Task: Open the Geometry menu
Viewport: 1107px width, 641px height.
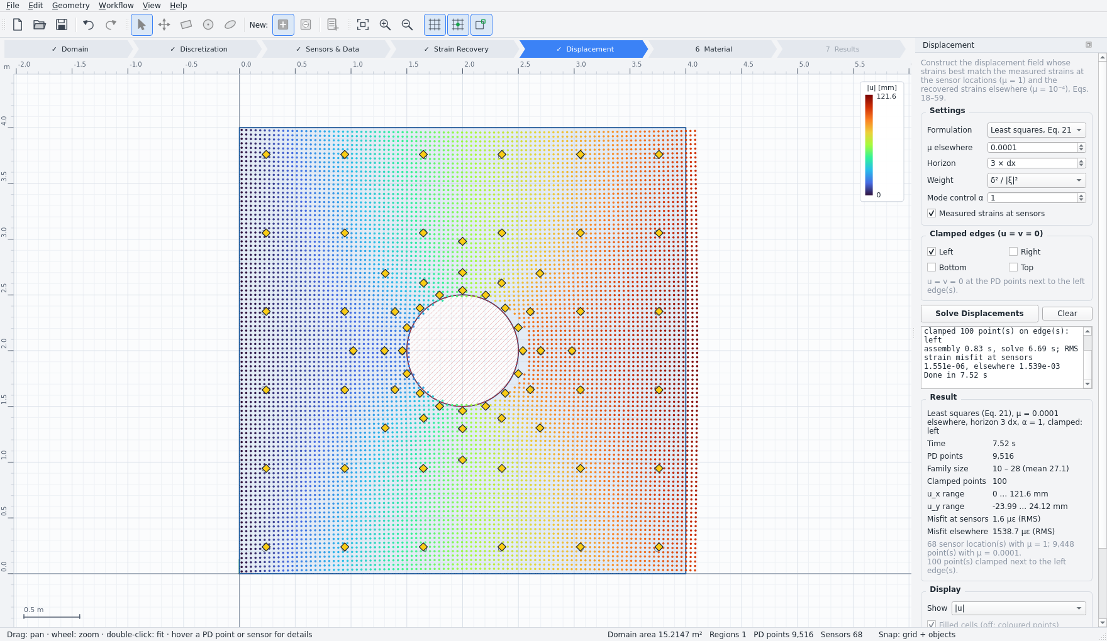Action: 70,6
